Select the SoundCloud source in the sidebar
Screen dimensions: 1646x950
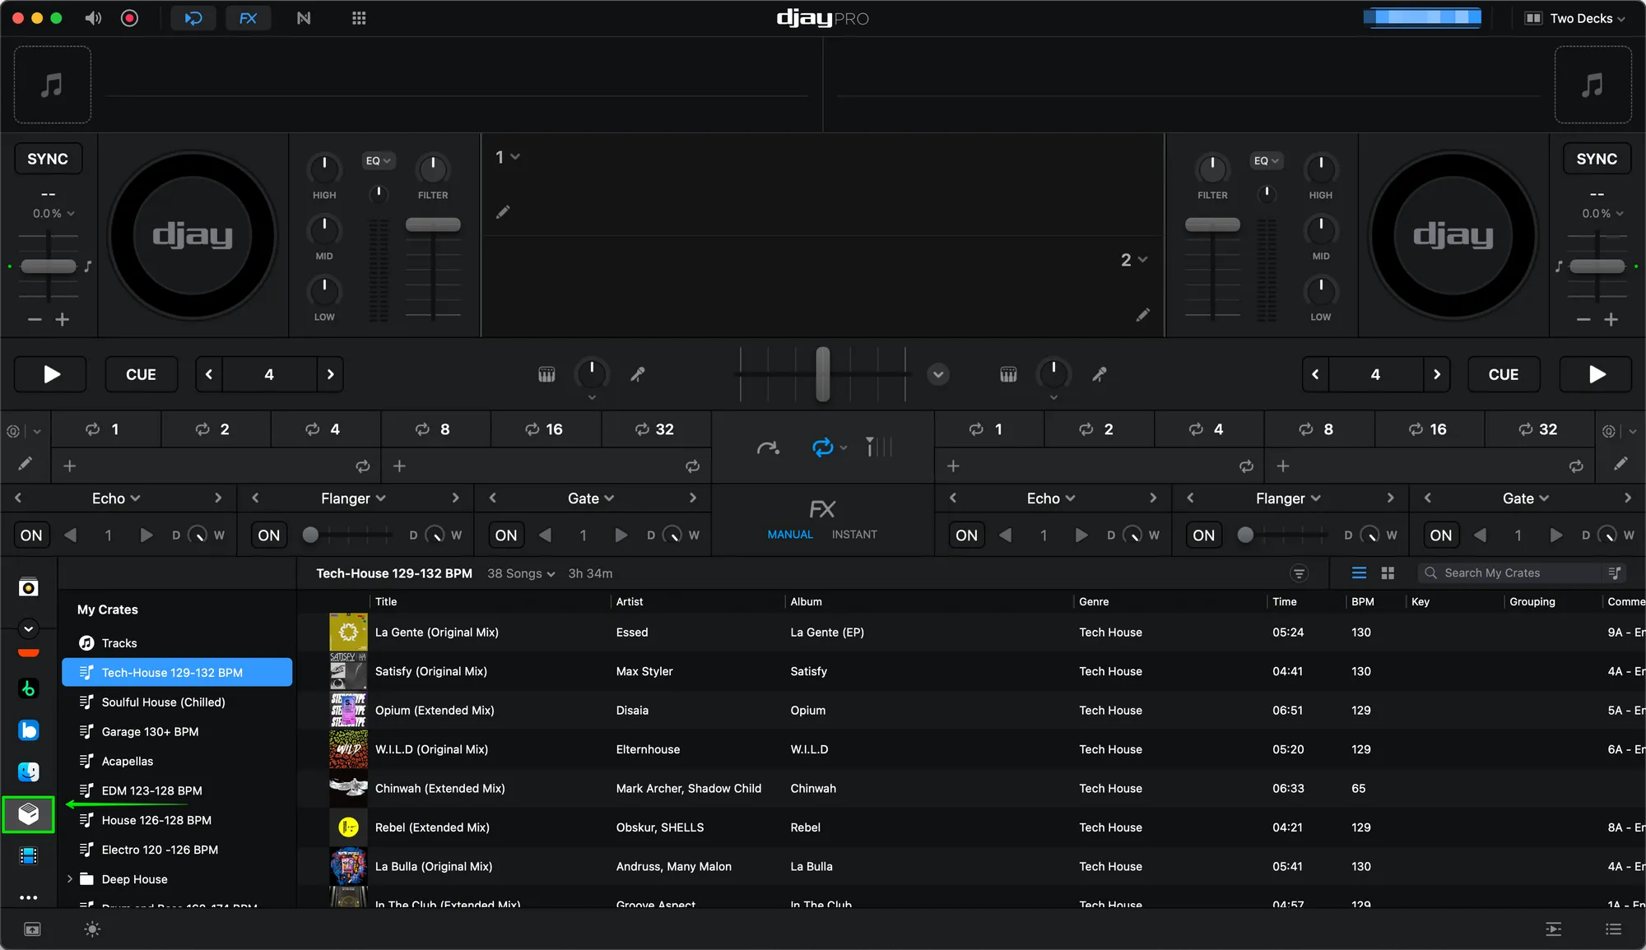(x=29, y=652)
